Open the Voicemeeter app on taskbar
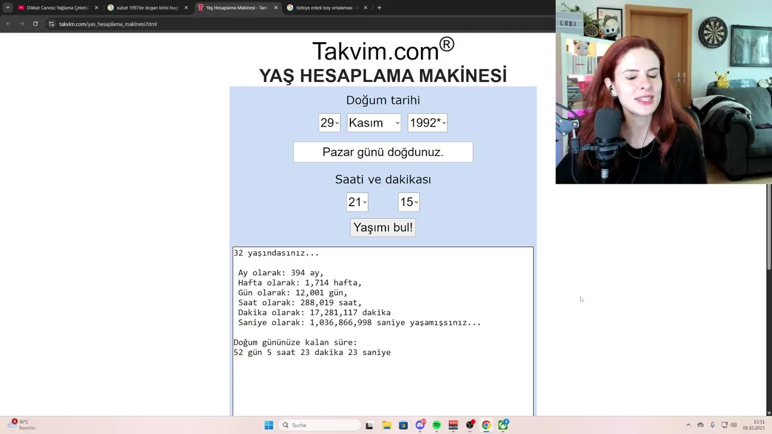The width and height of the screenshot is (772, 434). click(453, 425)
